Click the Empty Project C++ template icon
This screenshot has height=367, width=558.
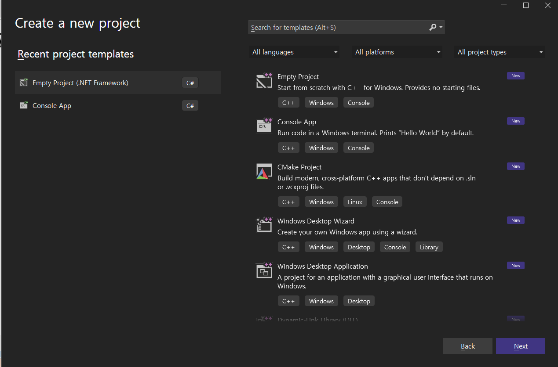click(265, 81)
